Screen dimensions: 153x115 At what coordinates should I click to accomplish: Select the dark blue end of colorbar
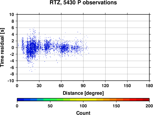pos(21,100)
